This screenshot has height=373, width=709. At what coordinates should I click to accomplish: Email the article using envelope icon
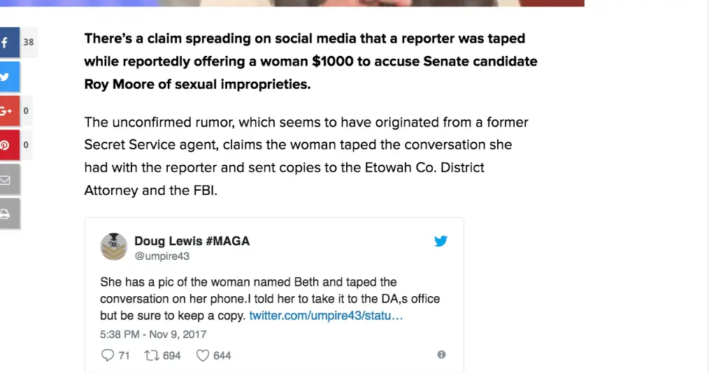8,180
